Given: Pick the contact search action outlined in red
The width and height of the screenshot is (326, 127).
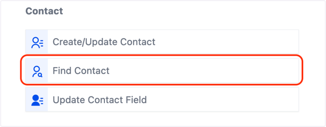Looking at the screenshot, I should tap(162, 71).
